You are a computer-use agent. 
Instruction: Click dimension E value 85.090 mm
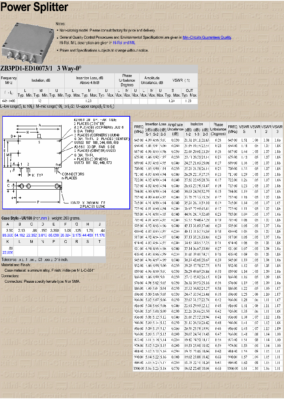[54, 235]
